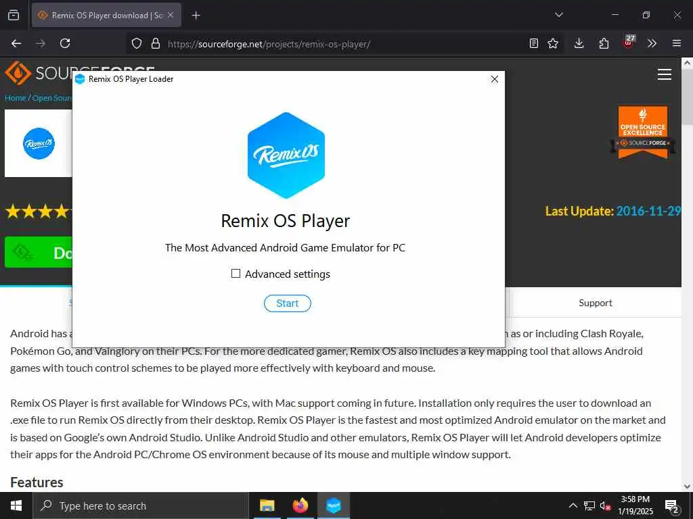Open the notification center icon
The height and width of the screenshot is (519, 693).
point(672,505)
